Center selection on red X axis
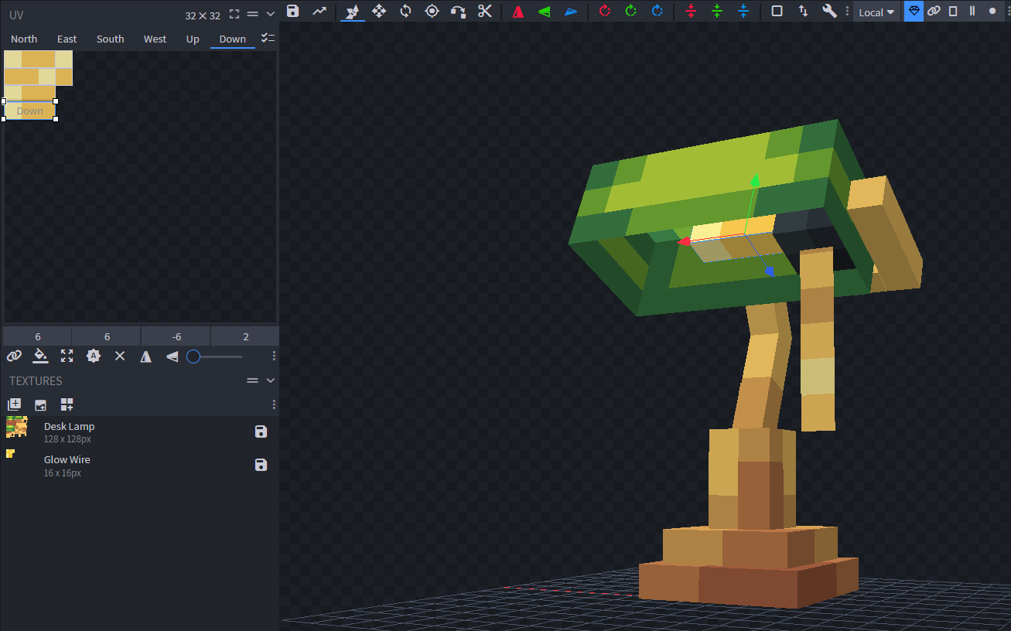The width and height of the screenshot is (1011, 631). click(691, 11)
